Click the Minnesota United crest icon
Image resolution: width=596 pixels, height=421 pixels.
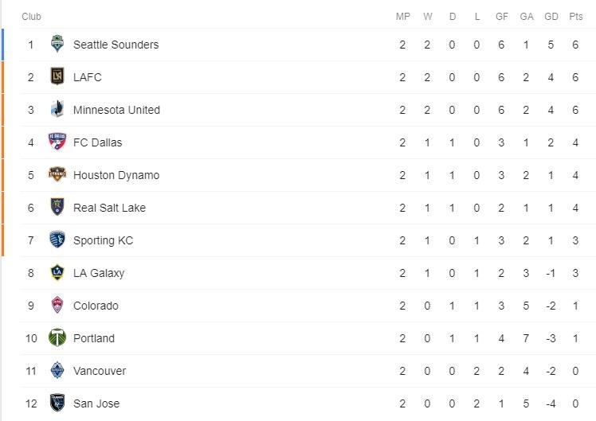[x=57, y=110]
